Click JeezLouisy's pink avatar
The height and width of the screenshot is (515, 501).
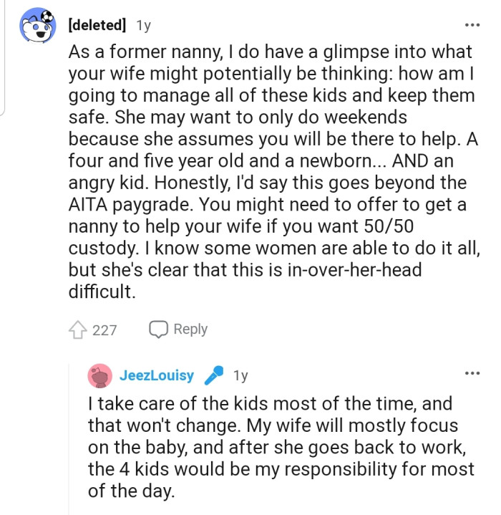click(x=99, y=376)
